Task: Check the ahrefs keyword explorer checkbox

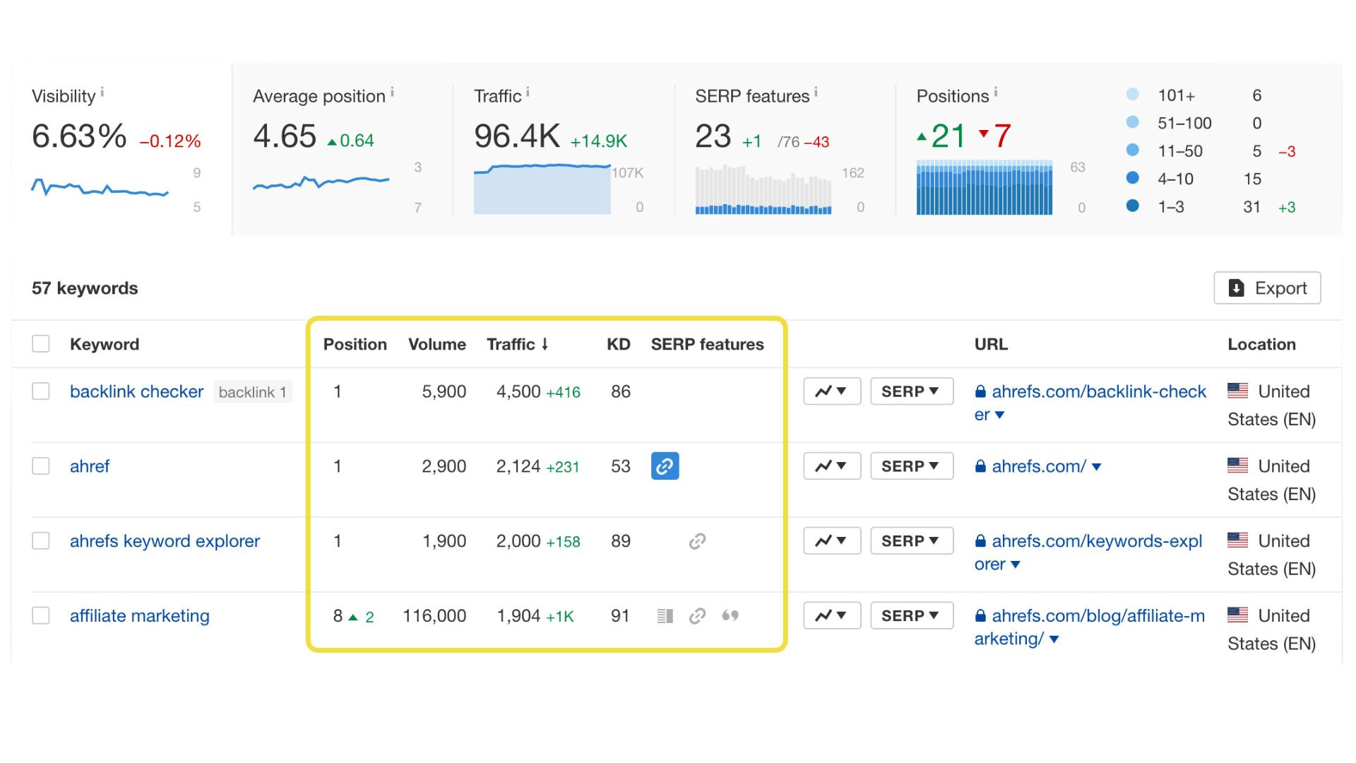Action: (x=41, y=541)
